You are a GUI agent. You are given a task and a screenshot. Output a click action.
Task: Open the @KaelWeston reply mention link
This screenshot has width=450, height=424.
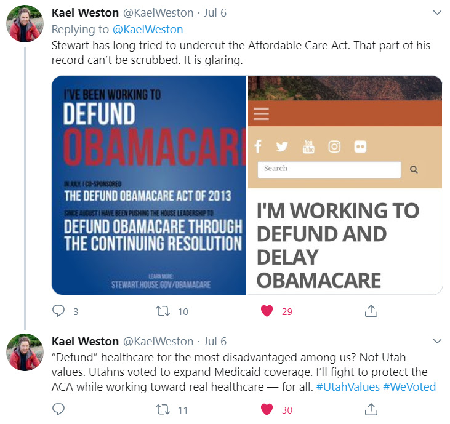pyautogui.click(x=148, y=30)
